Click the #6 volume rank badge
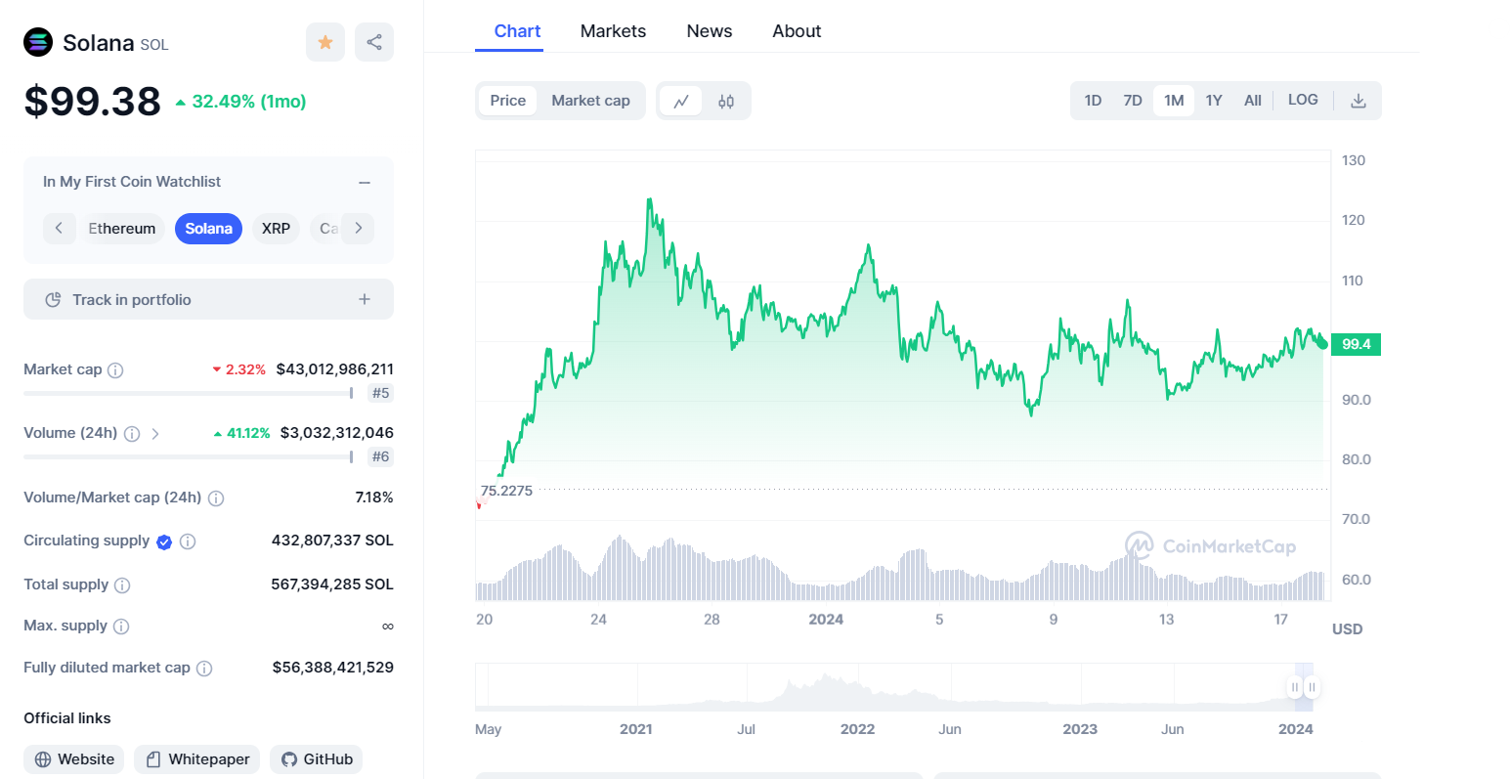 pos(381,456)
